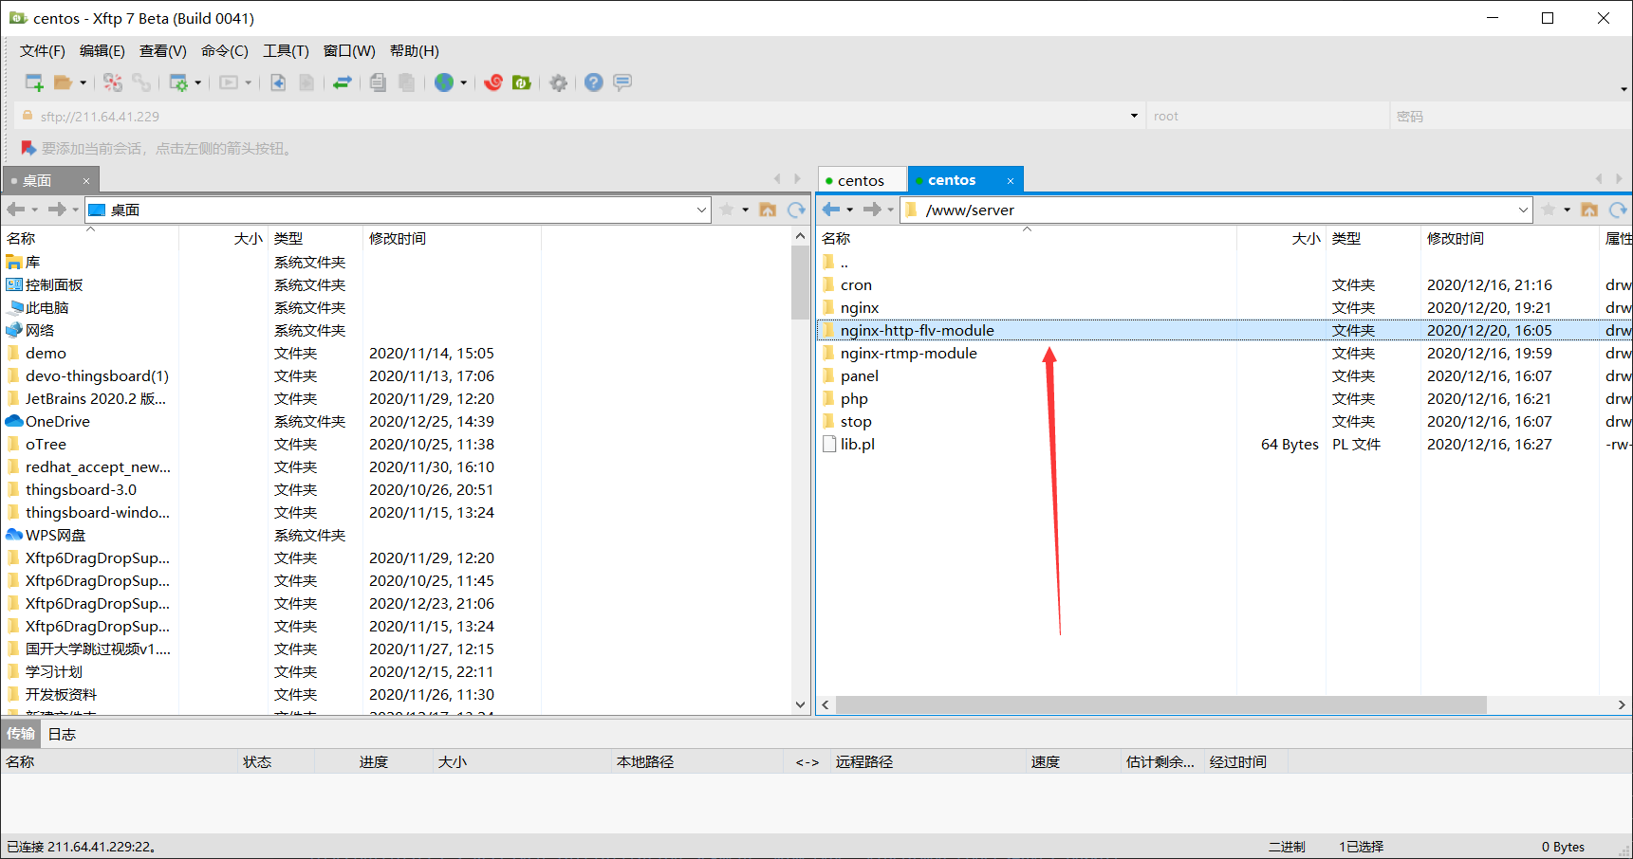1633x859 pixels.
Task: Click the New Session toolbar icon
Action: click(x=33, y=82)
